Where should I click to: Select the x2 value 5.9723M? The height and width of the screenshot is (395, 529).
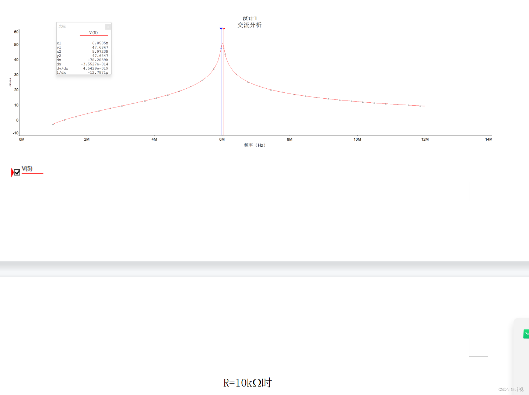tap(100, 52)
